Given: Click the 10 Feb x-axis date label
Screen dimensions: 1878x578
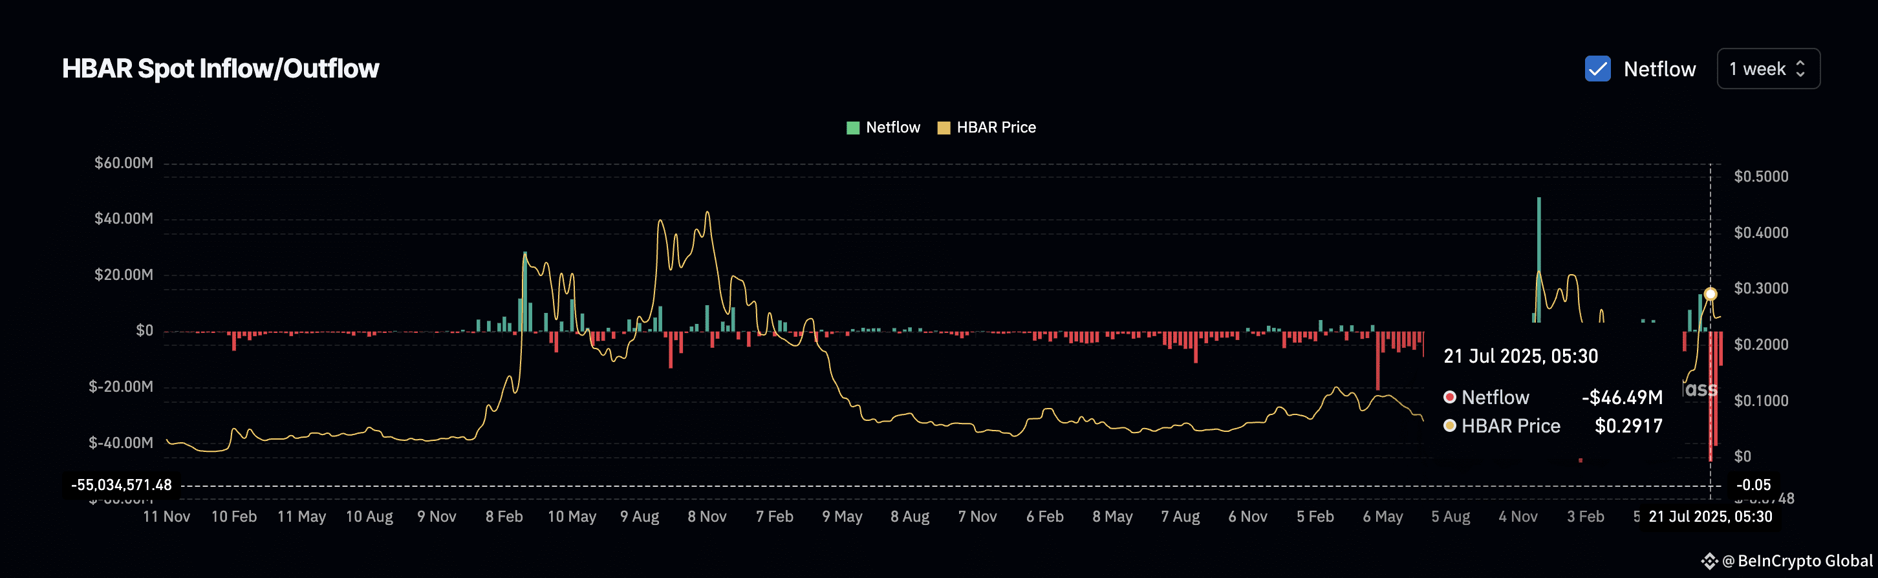Looking at the screenshot, I should (233, 517).
